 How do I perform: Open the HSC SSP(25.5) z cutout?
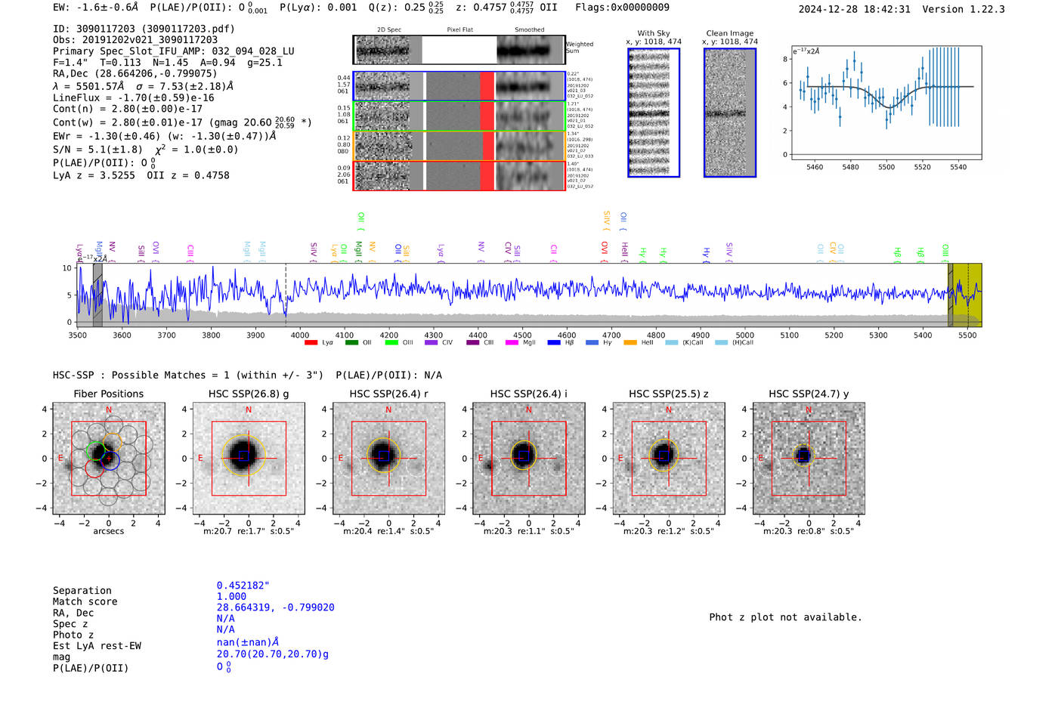point(669,459)
